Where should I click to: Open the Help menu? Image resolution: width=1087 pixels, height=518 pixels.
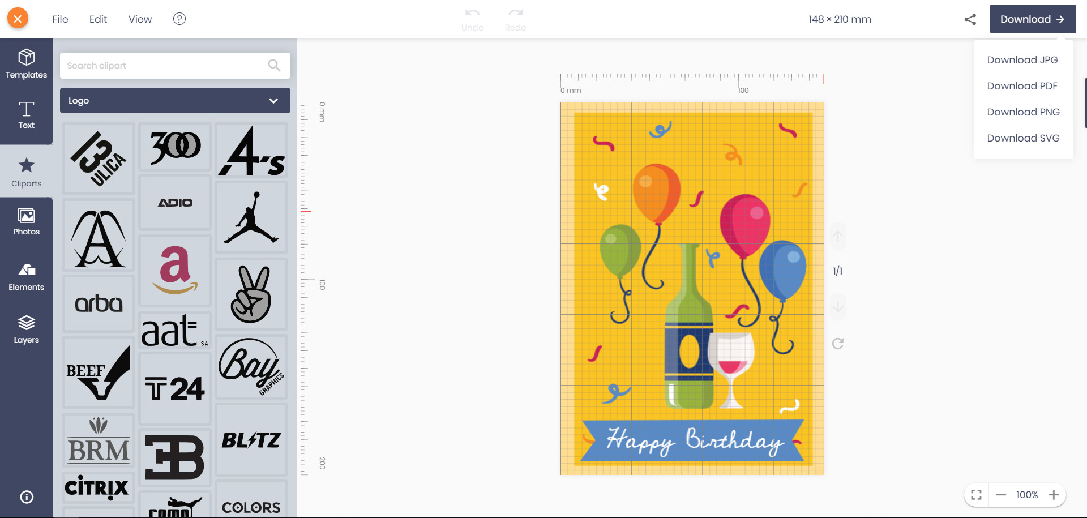179,19
